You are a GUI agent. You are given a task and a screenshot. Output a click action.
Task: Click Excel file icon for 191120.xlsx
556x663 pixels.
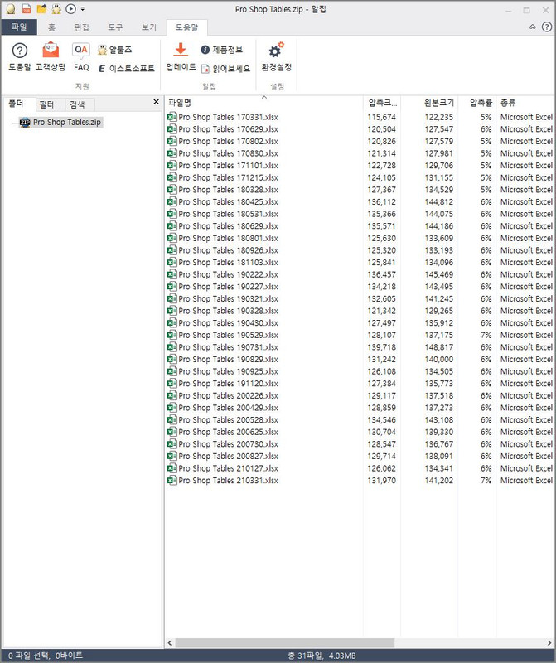[x=172, y=384]
